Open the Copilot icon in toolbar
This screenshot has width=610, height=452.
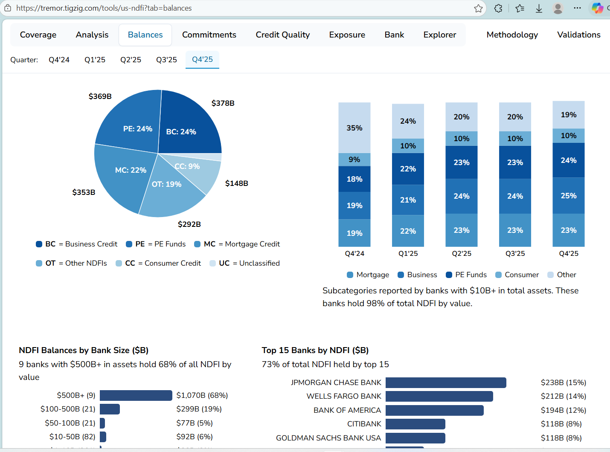point(597,8)
